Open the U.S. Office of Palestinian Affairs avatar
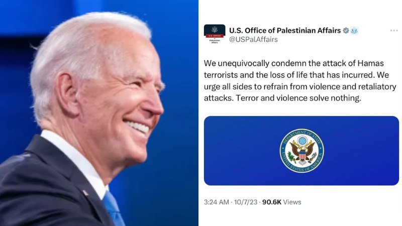The height and width of the screenshot is (226, 402). tap(215, 34)
